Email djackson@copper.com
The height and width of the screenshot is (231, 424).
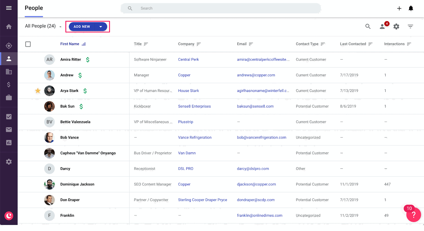click(x=256, y=184)
